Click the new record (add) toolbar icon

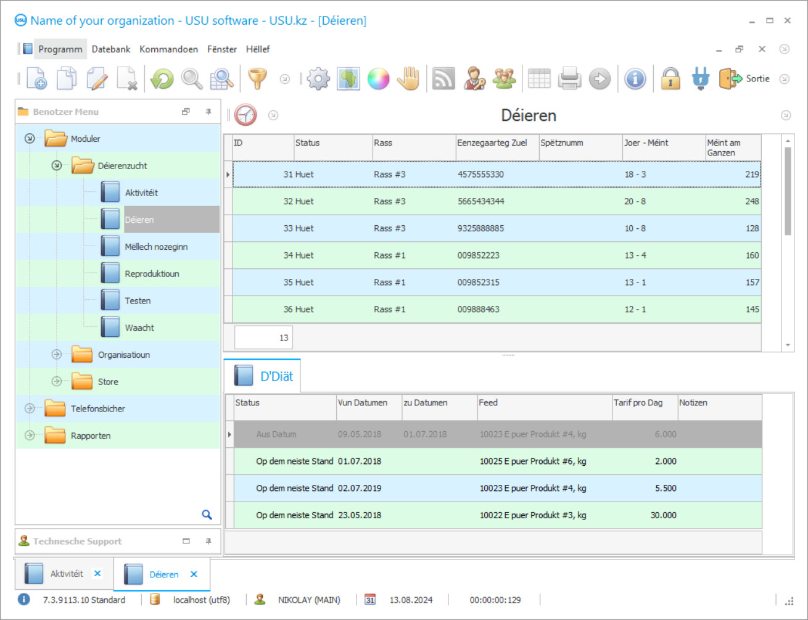36,79
